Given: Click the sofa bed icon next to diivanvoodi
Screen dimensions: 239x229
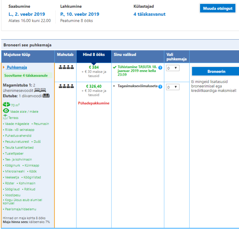Looking at the screenshot, I should tap(46, 96).
